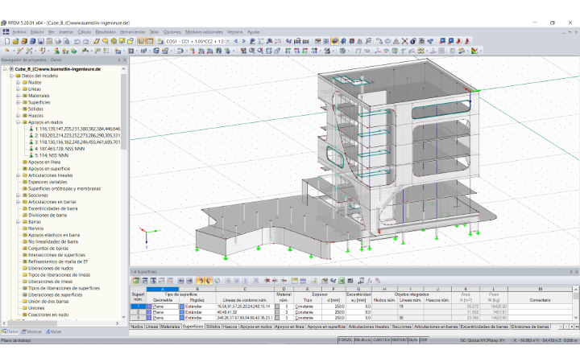Click the first icon in table toolbar
580x362 pixels.
click(x=136, y=281)
